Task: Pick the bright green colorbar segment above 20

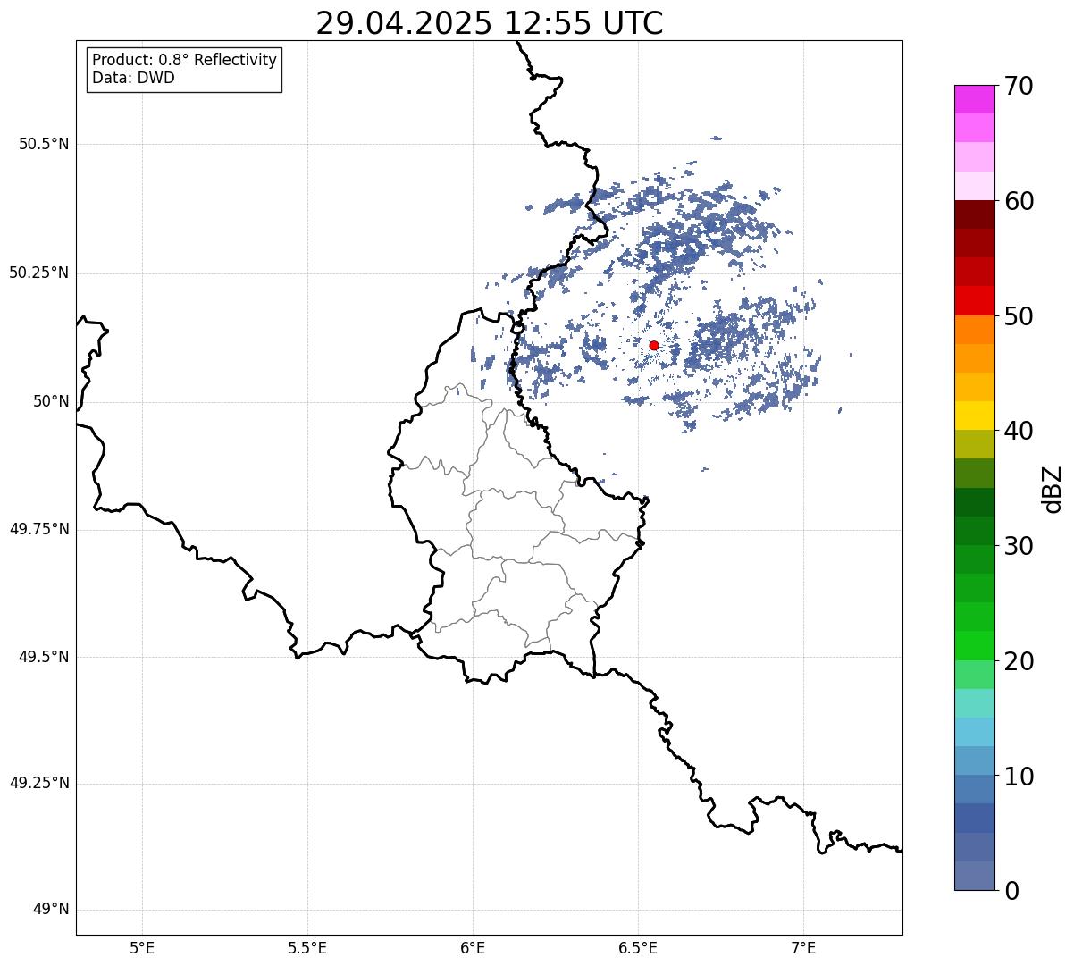Action: pos(974,645)
